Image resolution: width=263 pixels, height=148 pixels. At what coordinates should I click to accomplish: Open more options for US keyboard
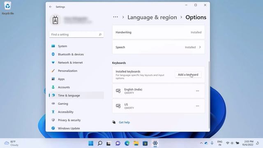[197, 106]
